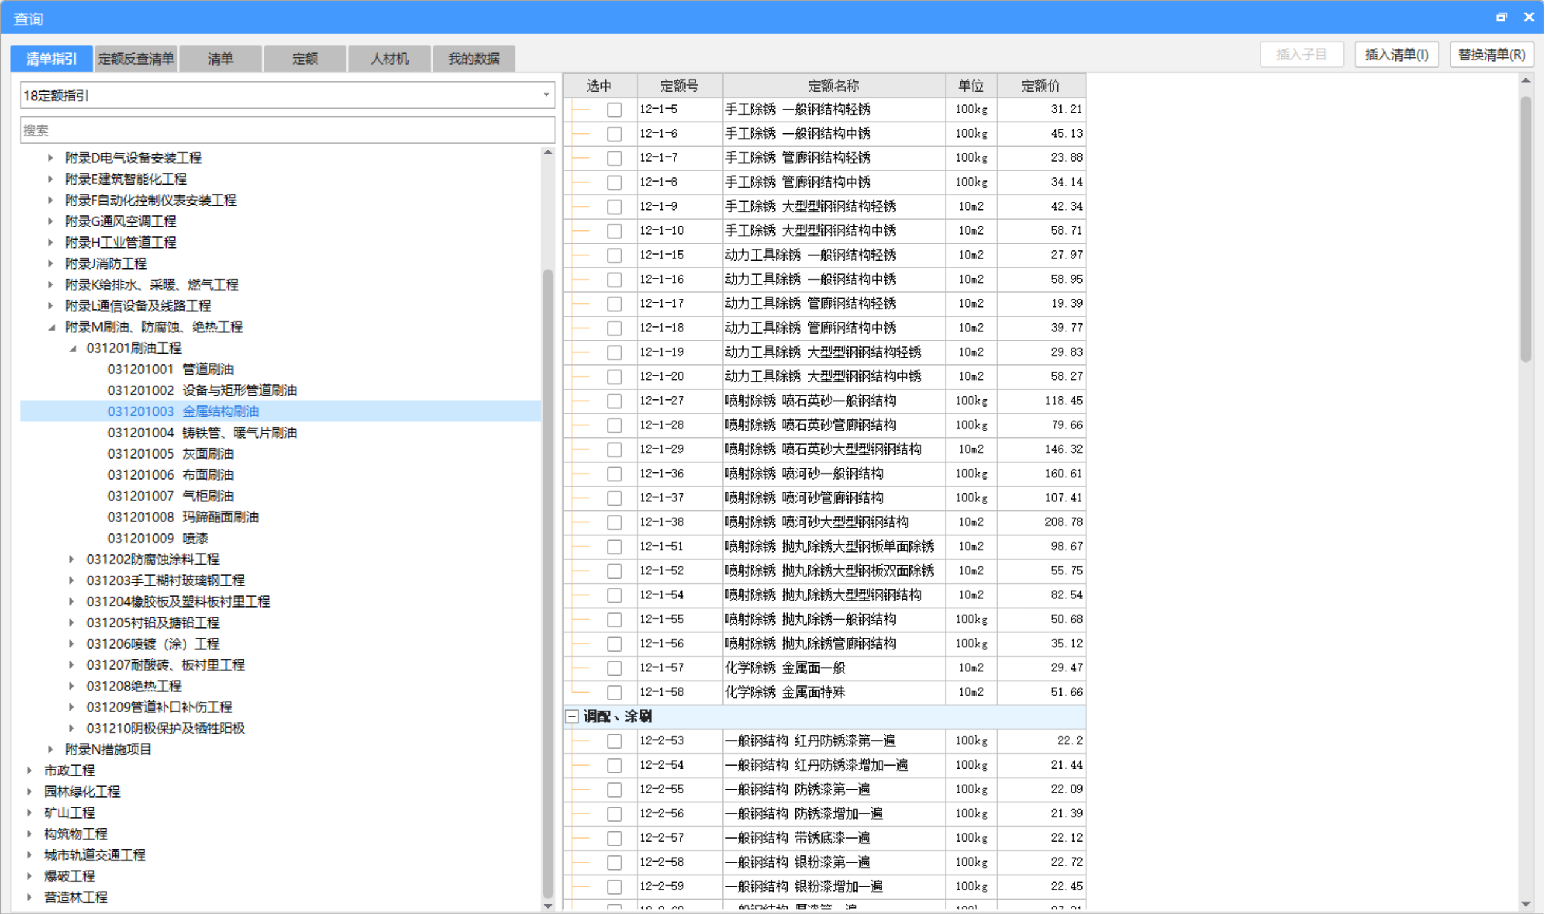This screenshot has width=1545, height=914.
Task: Expand 031202防腐蚀涂料工程 node
Action: 71,559
